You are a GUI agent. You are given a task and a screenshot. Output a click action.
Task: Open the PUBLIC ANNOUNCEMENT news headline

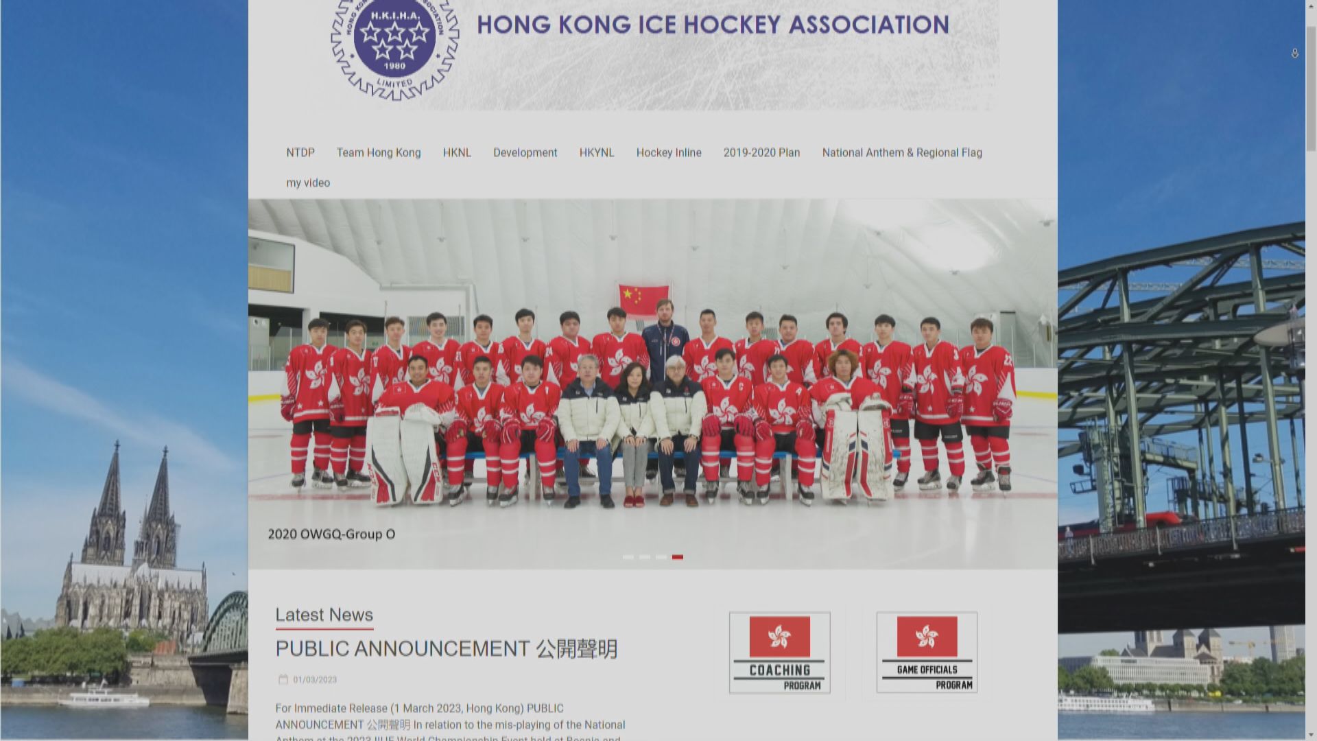[x=447, y=648]
